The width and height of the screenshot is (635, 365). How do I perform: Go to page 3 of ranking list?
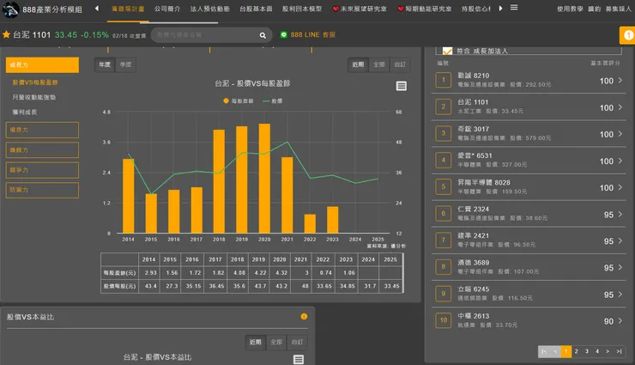587,351
